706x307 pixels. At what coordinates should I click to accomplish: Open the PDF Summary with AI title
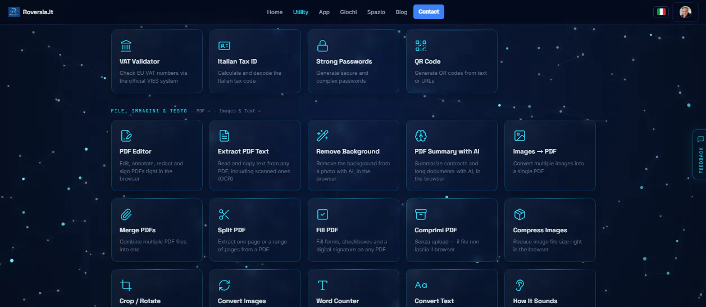(x=447, y=151)
